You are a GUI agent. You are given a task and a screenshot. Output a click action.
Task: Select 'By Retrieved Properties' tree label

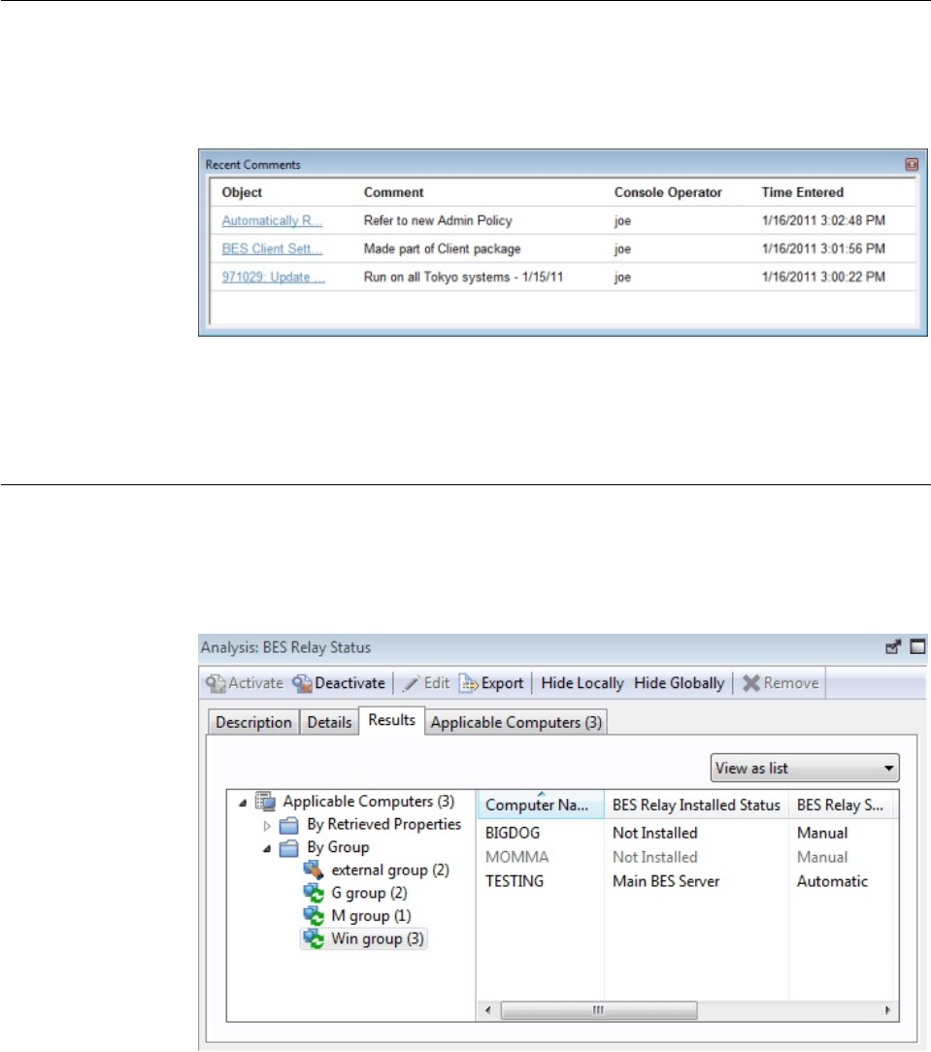pyautogui.click(x=383, y=825)
